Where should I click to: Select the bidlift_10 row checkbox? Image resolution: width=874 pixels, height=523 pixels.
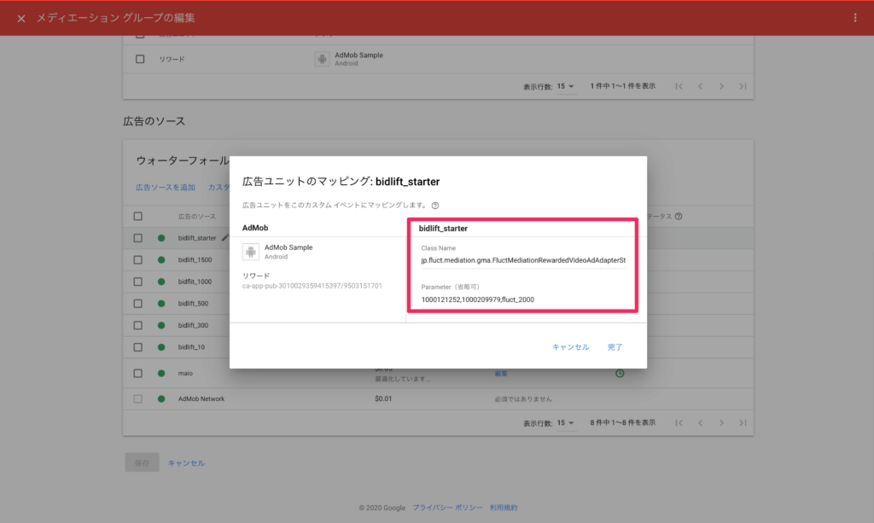[x=137, y=347]
